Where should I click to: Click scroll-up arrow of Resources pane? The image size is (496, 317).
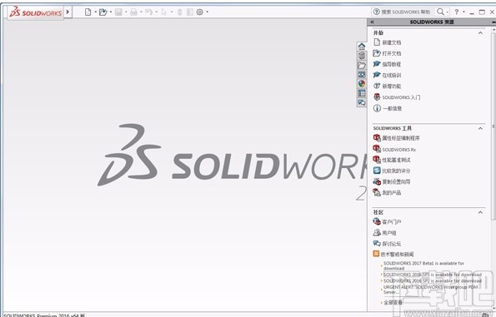tap(493, 29)
